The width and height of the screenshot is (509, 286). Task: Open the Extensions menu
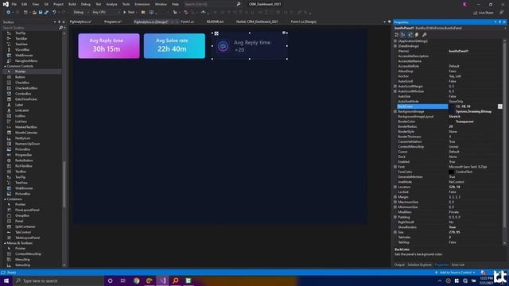142,4
